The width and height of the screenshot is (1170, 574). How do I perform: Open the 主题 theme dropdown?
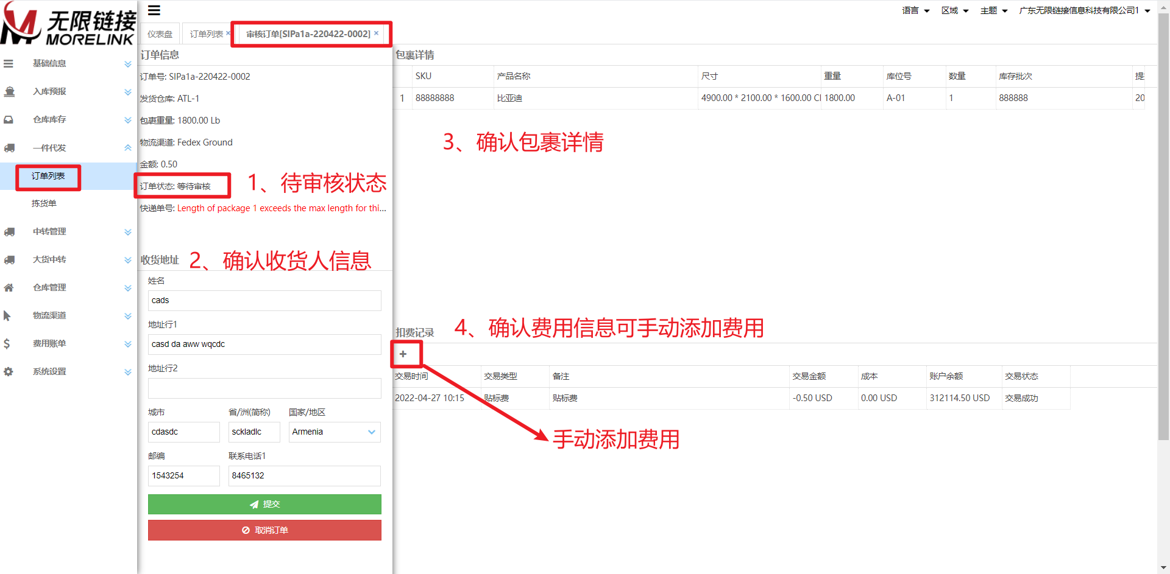tap(994, 10)
